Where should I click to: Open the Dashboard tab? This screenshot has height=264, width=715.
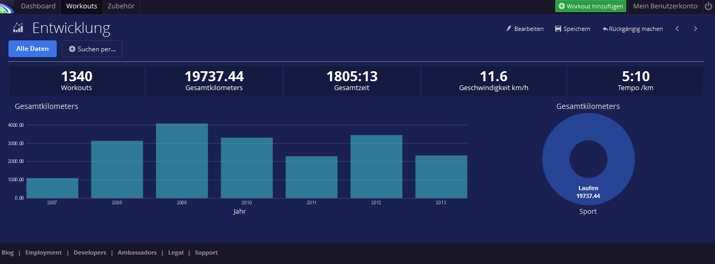[x=38, y=6]
